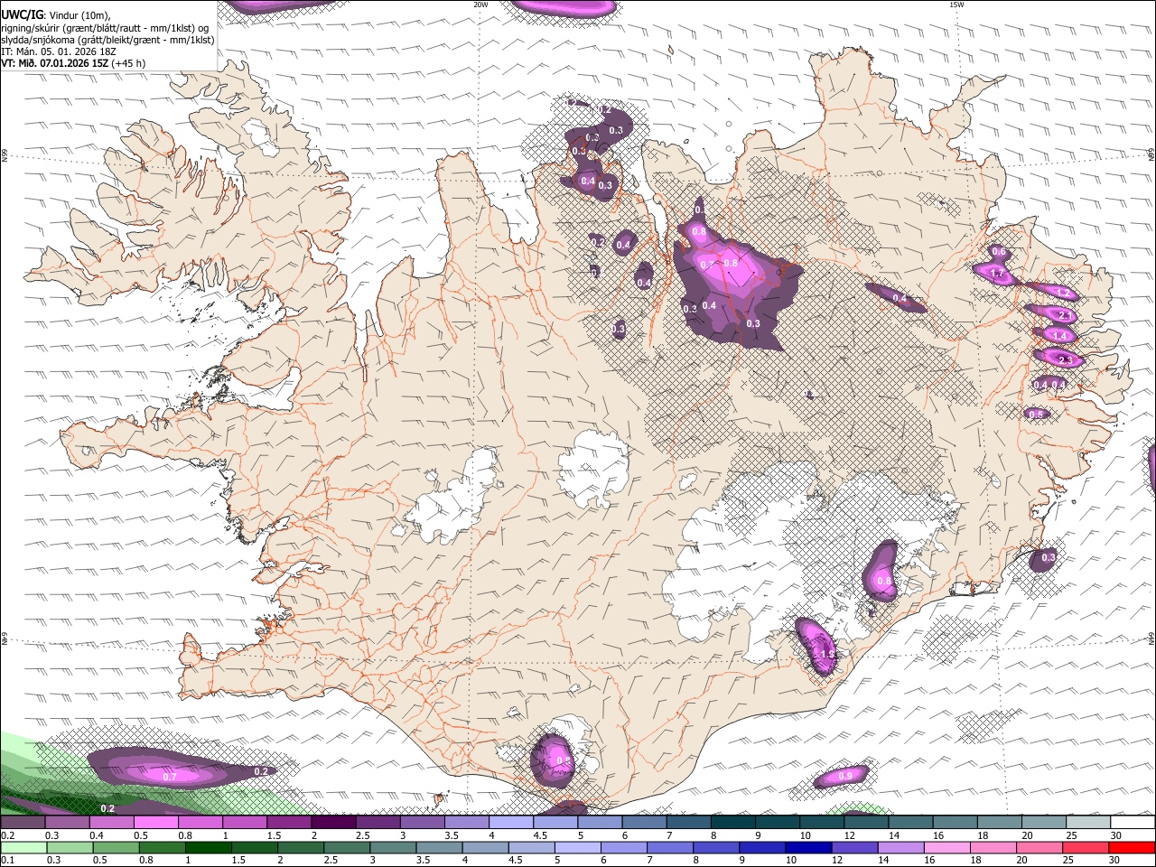
Task: Click the "0.7" value in the southwest offshore band
Action: pyautogui.click(x=170, y=777)
